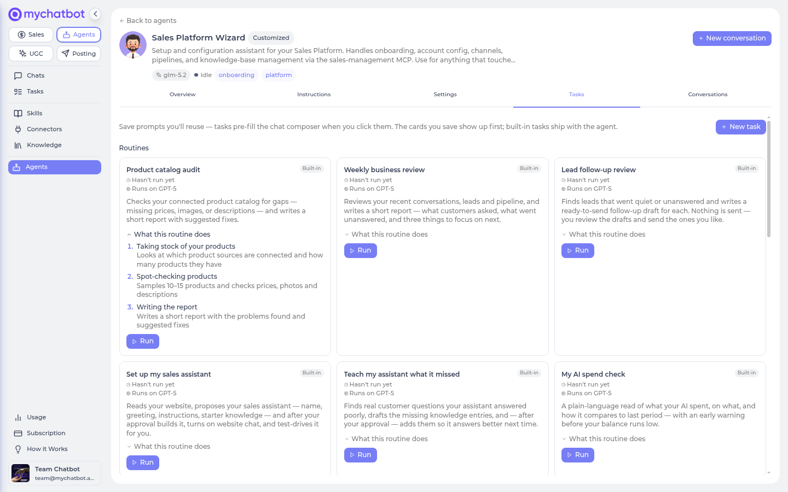Open Skills in the sidebar

(x=55, y=113)
